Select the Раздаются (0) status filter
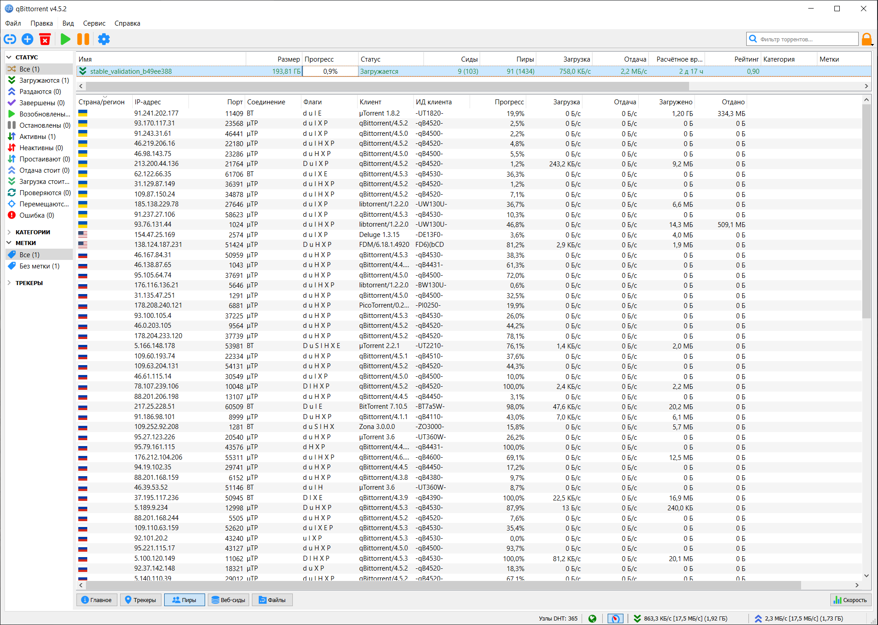Screen dimensions: 878x625 (x=39, y=91)
